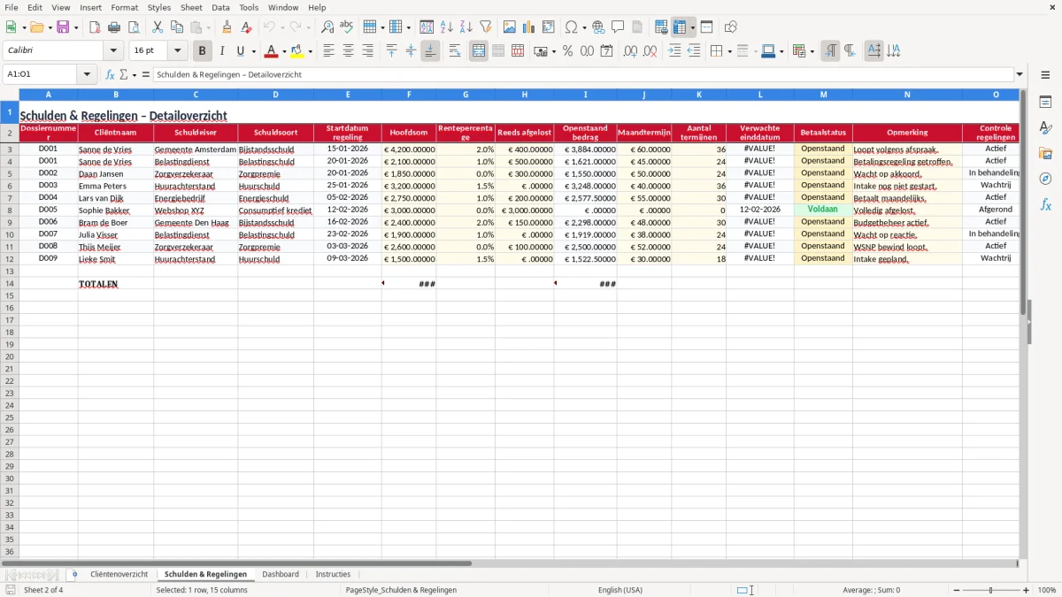This screenshot has width=1062, height=597.
Task: Click the Insert Image icon
Action: (510, 27)
